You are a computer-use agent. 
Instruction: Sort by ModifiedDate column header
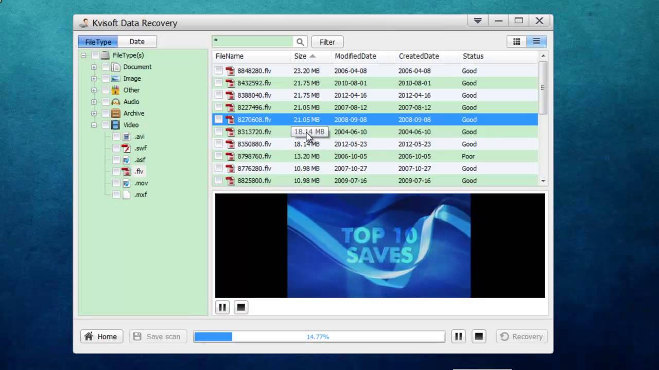[x=363, y=56]
